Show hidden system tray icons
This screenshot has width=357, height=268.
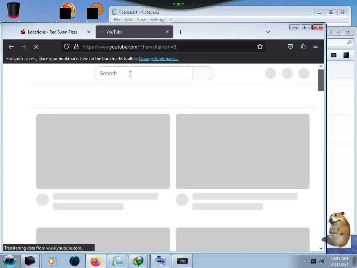[x=305, y=261]
